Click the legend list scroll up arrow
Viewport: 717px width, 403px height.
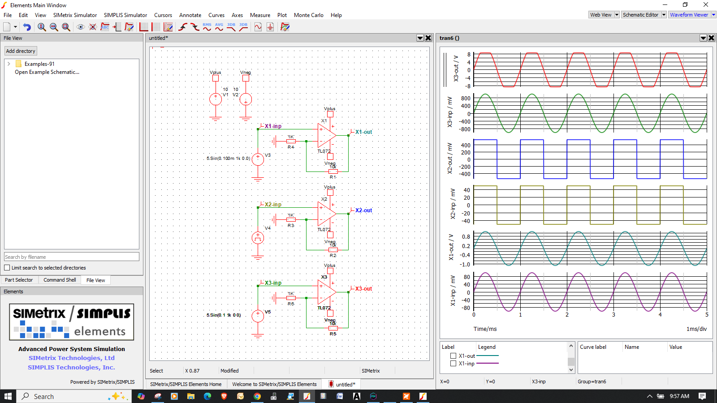571,346
